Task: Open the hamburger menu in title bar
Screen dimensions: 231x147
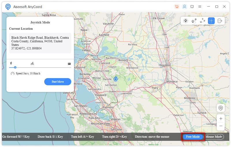Action: 200,7
